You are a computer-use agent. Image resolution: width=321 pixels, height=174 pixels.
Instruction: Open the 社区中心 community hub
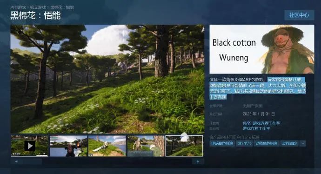(x=299, y=15)
